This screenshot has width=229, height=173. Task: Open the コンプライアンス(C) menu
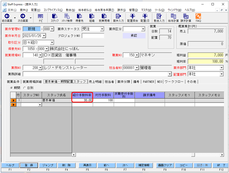point(53,10)
